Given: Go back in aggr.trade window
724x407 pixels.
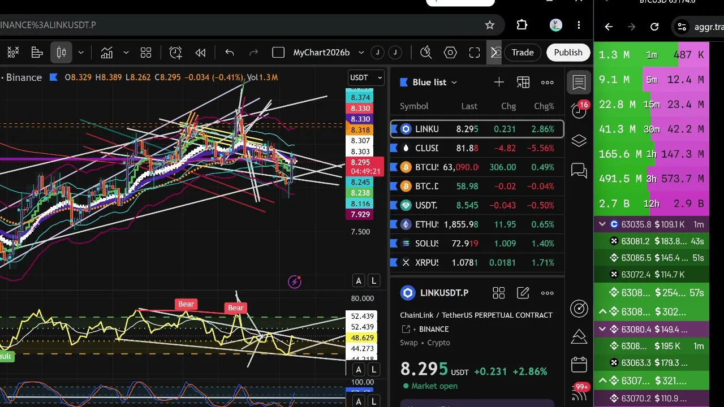Looking at the screenshot, I should point(609,27).
